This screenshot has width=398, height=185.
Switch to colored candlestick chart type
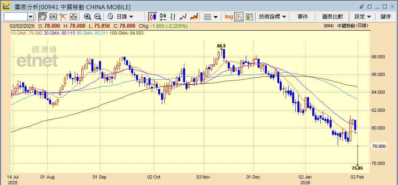(x=163, y=17)
